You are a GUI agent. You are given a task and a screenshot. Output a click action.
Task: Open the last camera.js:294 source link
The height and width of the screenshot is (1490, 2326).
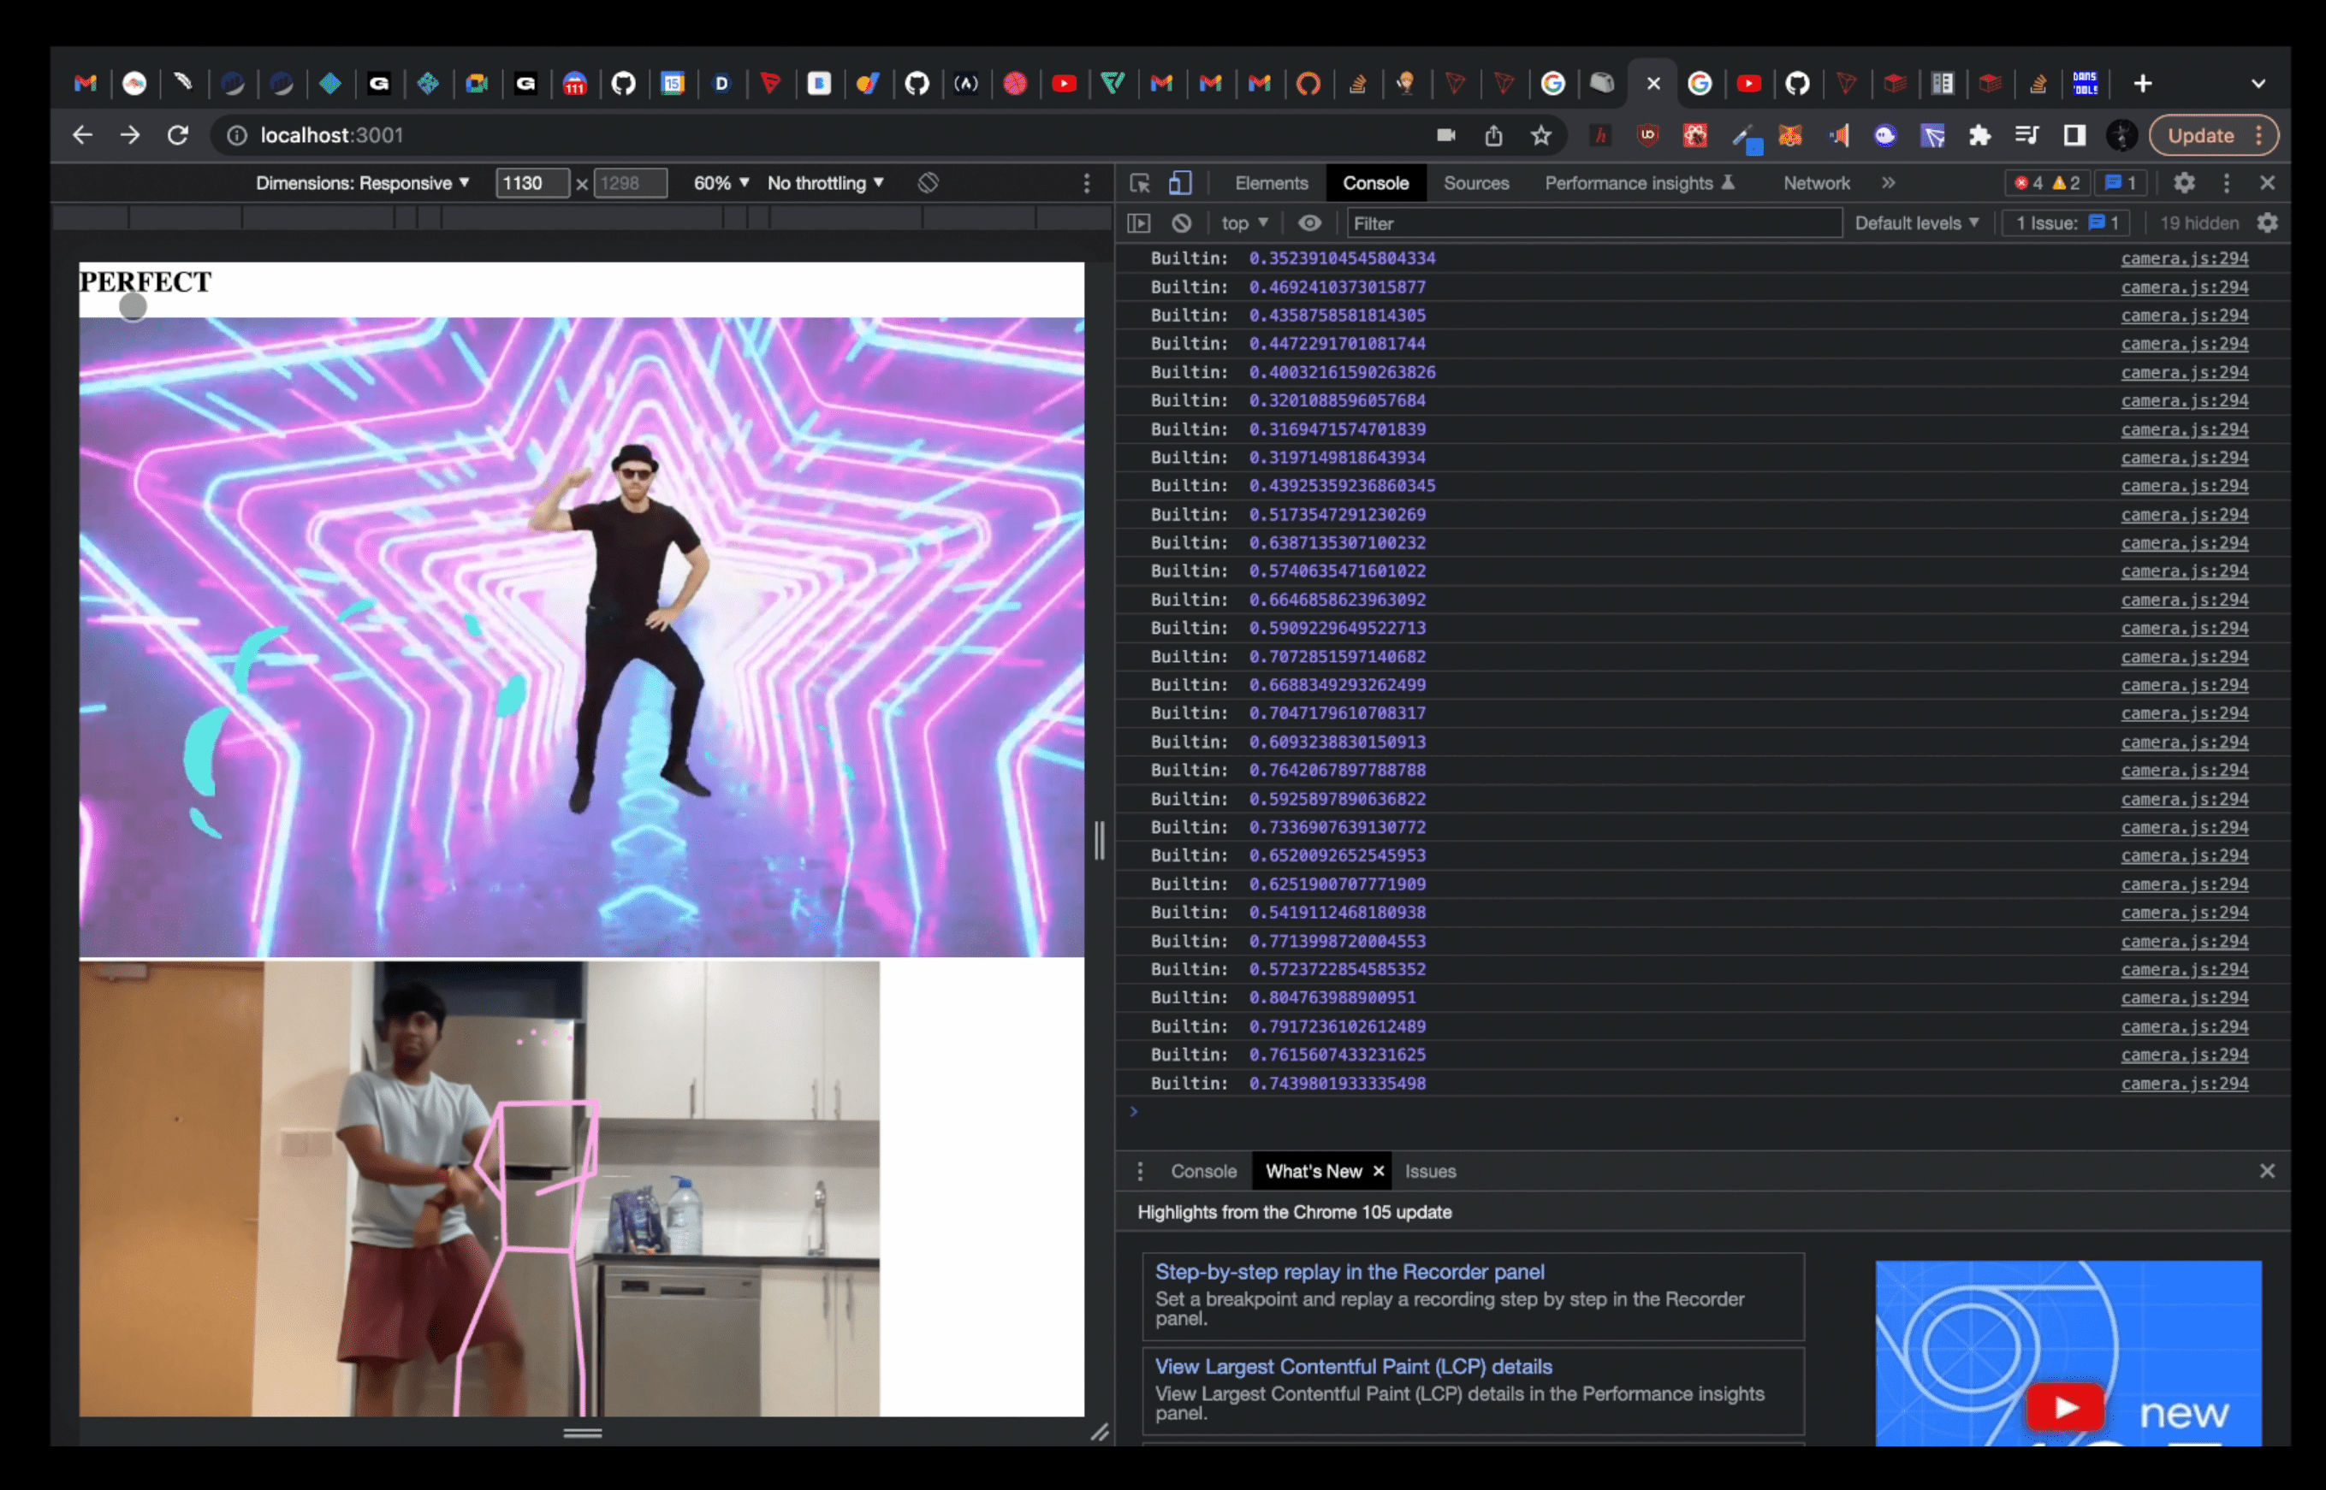click(x=2184, y=1084)
